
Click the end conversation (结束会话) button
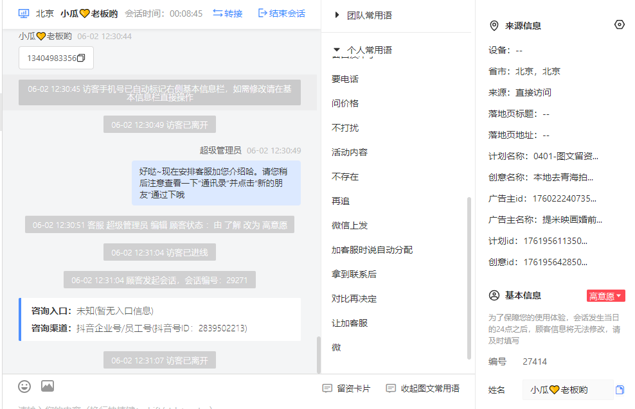pos(282,13)
